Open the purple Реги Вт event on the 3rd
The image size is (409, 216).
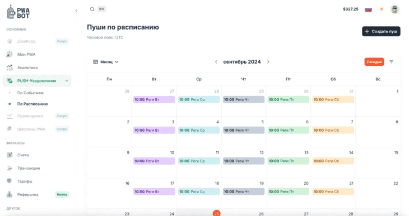(x=154, y=130)
